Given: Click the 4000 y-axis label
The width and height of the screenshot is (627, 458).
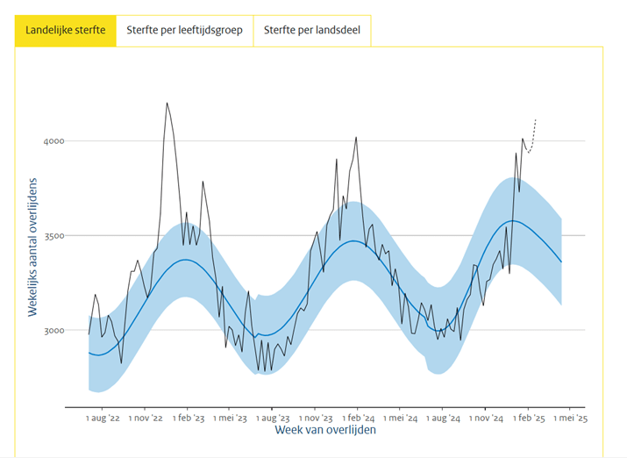Looking at the screenshot, I should tap(54, 141).
